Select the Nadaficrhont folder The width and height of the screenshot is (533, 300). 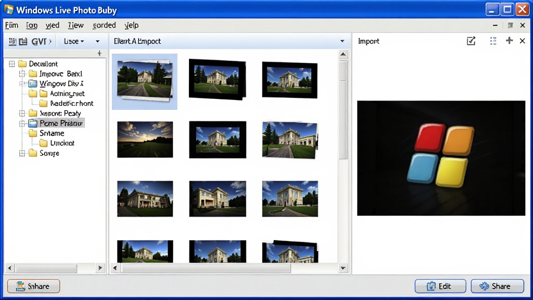66,103
